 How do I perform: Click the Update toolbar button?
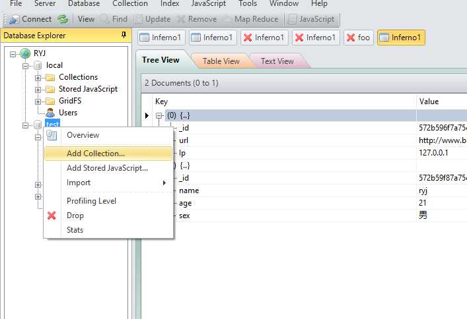click(153, 19)
